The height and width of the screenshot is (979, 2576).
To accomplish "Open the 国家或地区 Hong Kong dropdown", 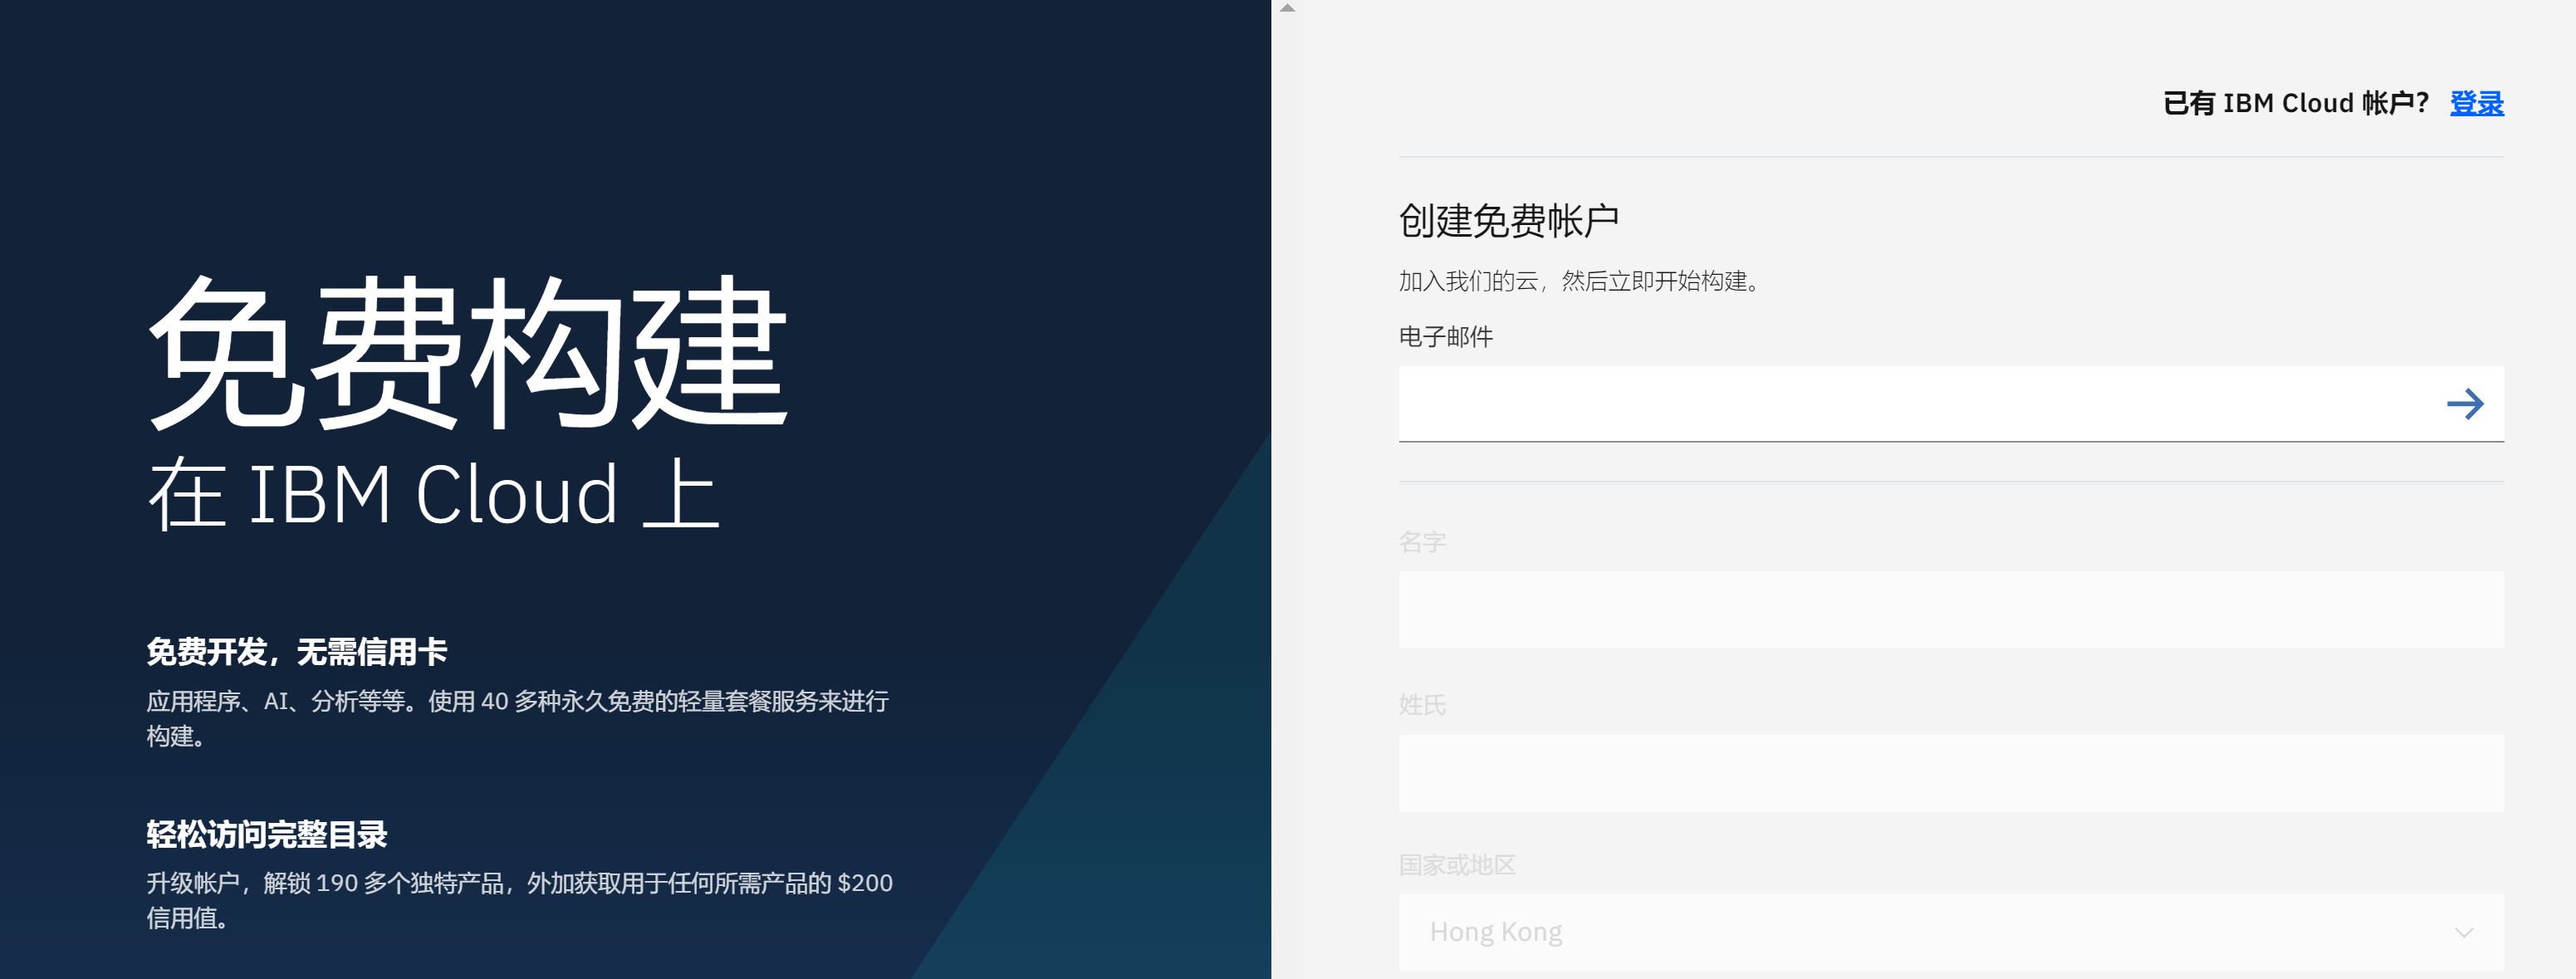I will 1951,932.
